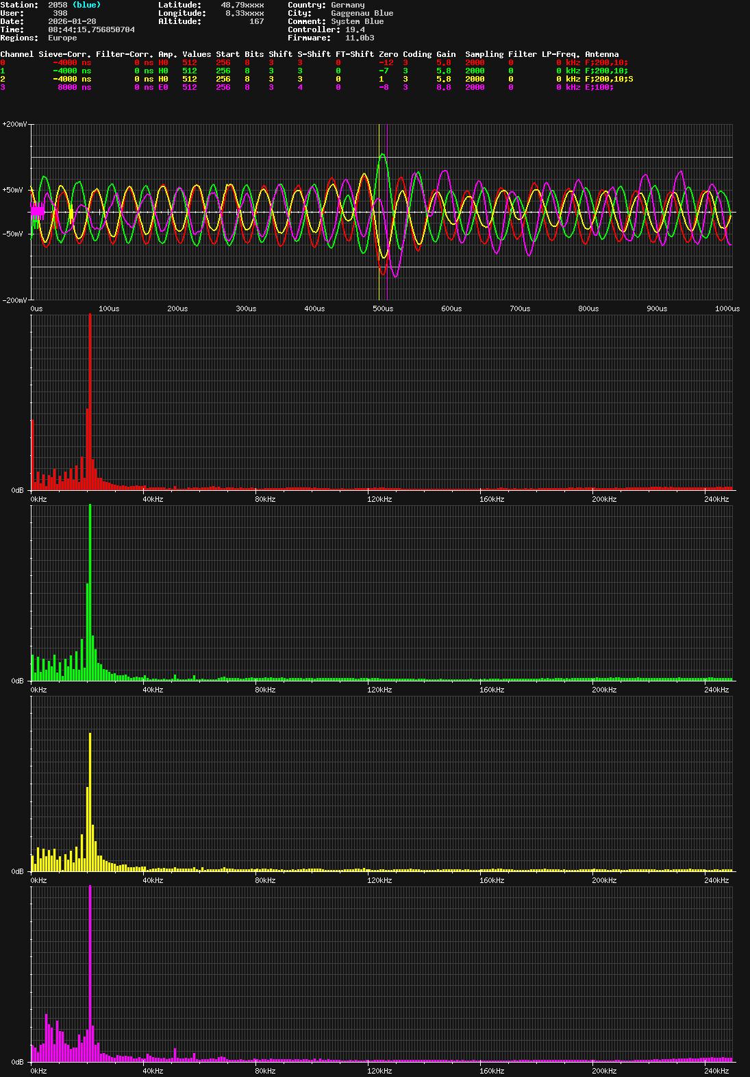The height and width of the screenshot is (1077, 750).
Task: Click the 1000us label on time axis
Action: point(727,308)
